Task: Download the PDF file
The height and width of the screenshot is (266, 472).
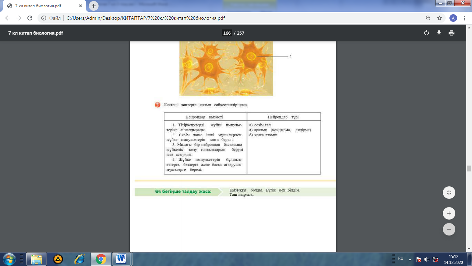Action: pos(439,33)
